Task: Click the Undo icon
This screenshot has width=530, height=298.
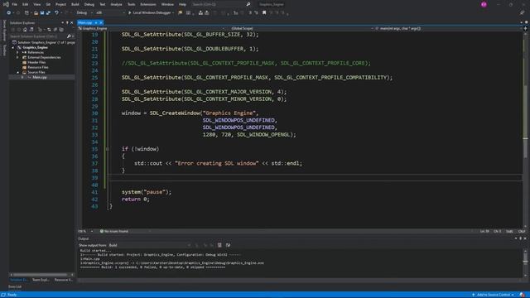Action: [x=56, y=13]
